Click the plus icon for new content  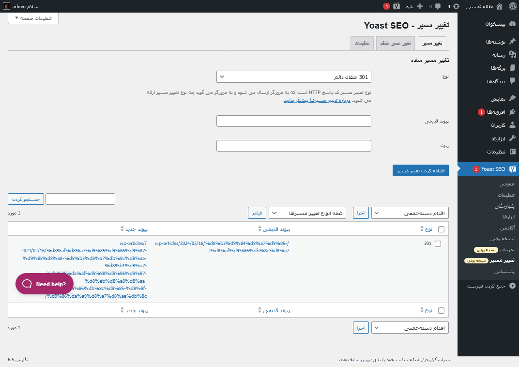(x=420, y=6)
